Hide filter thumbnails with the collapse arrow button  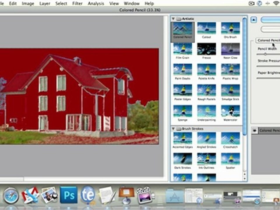253,20
